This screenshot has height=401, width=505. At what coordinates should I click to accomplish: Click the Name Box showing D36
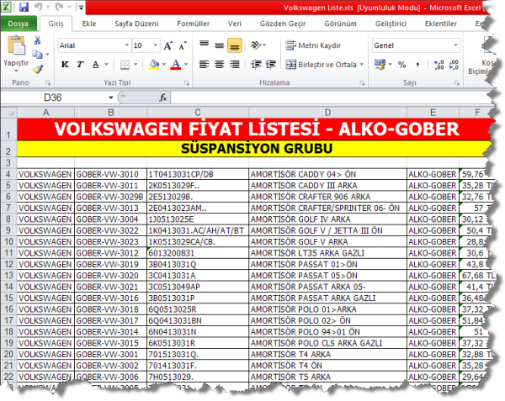coord(53,98)
